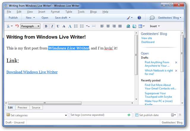Toggle italic formatting button
Screen dimensions: 190x131
[x=52, y=26]
